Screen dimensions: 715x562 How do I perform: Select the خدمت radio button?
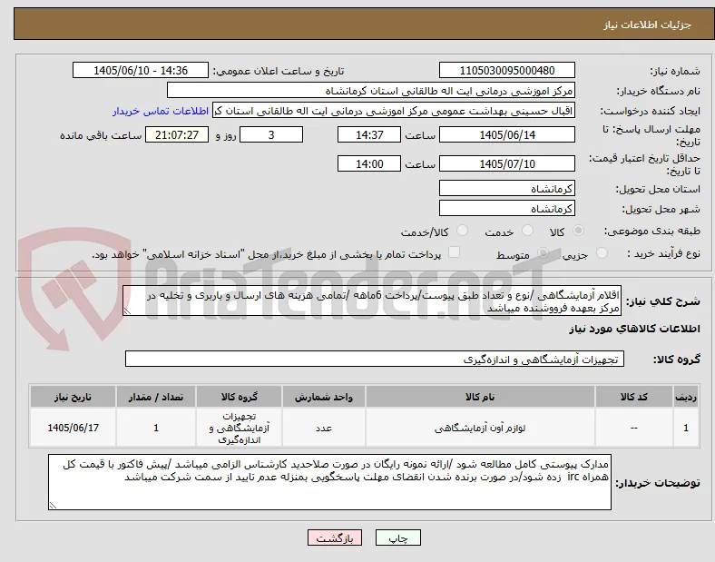527,231
